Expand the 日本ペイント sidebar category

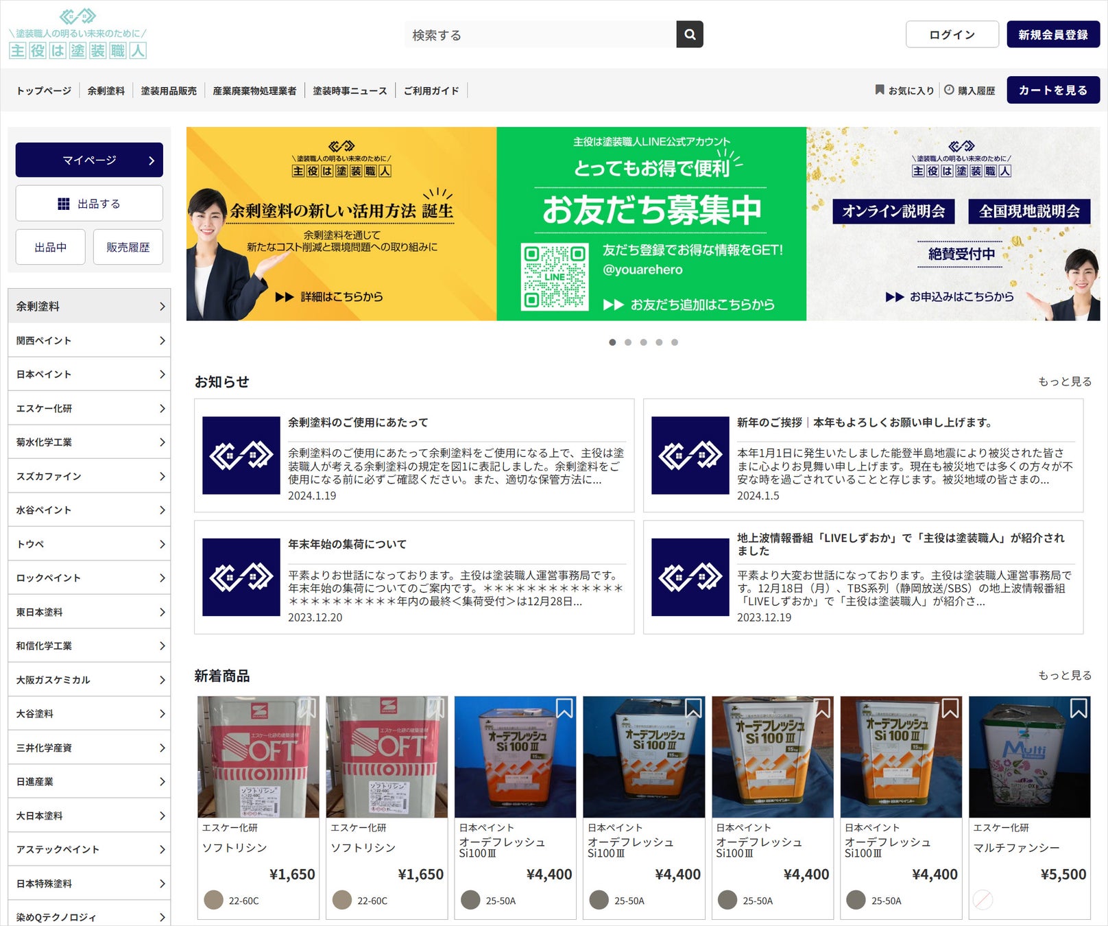click(x=89, y=374)
